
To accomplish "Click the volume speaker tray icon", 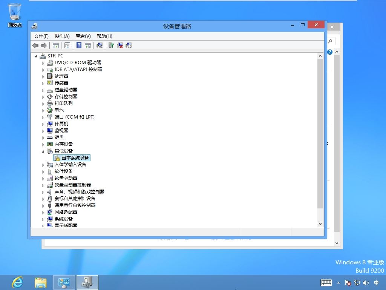I will click(366, 283).
